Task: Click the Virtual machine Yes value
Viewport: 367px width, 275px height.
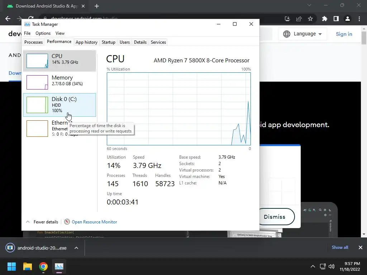Action: tap(221, 177)
